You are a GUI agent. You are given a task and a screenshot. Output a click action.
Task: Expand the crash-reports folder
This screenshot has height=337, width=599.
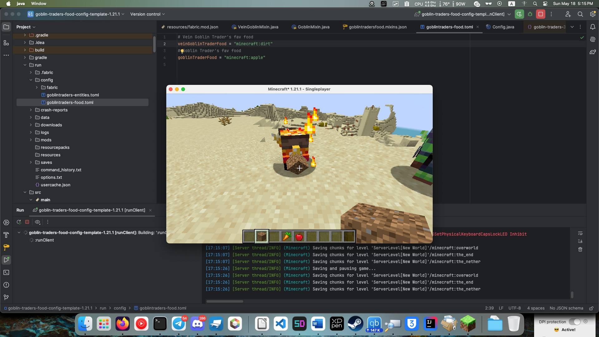31,110
